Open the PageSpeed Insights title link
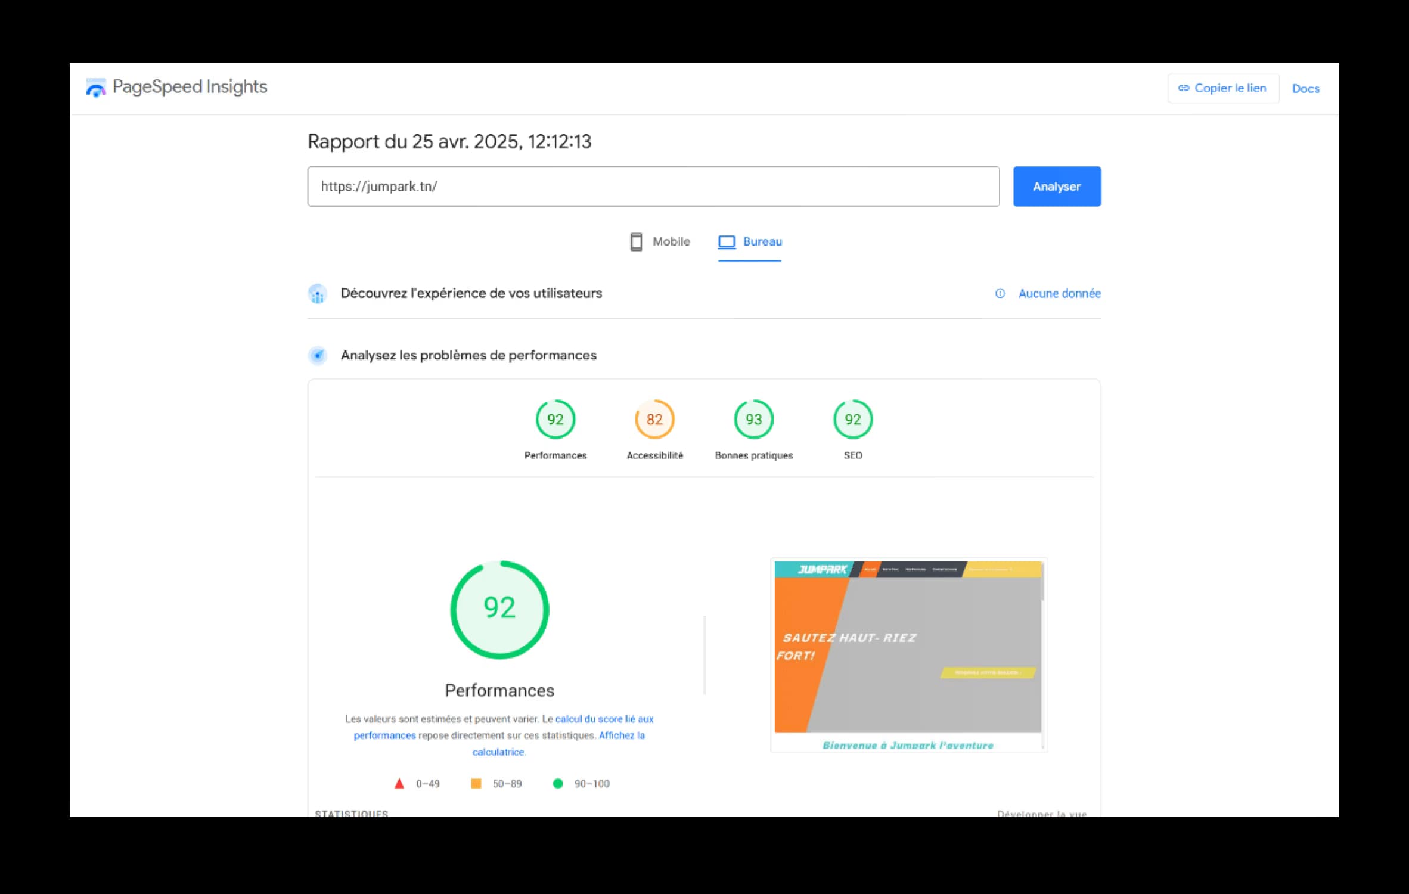This screenshot has width=1409, height=894. click(190, 87)
